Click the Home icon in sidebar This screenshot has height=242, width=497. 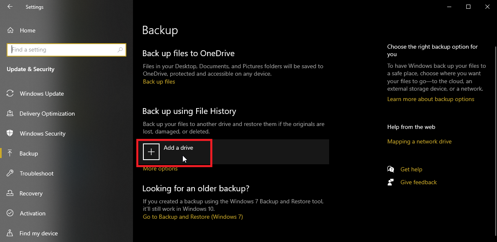point(10,30)
